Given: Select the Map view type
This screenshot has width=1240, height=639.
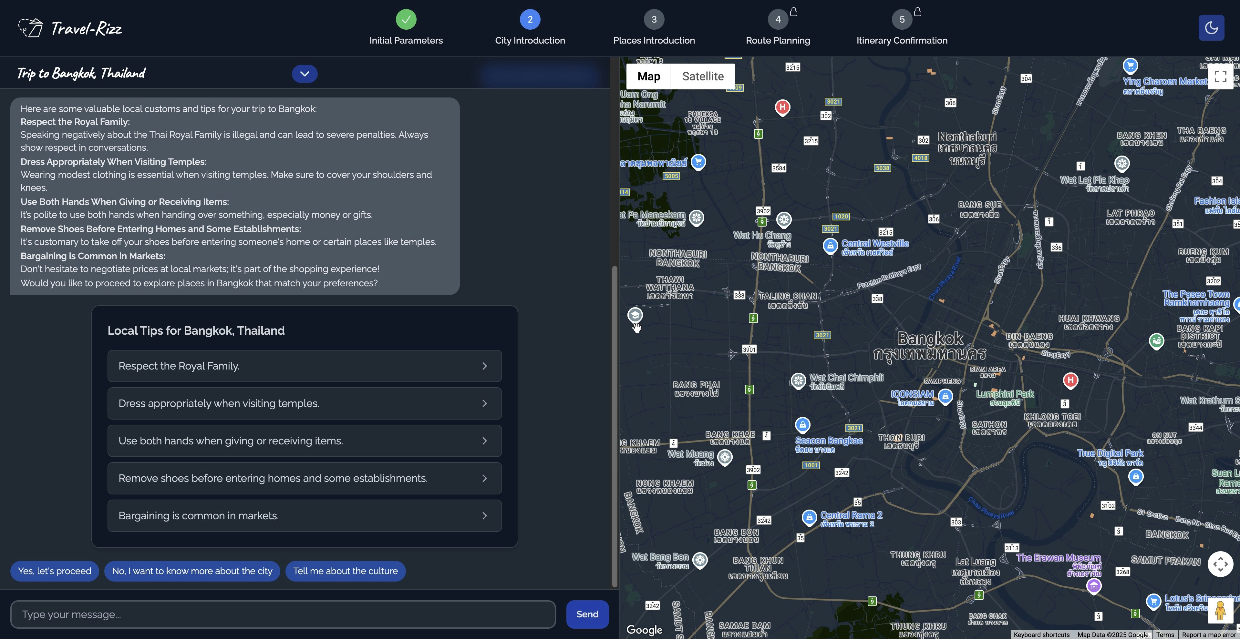Looking at the screenshot, I should [648, 76].
